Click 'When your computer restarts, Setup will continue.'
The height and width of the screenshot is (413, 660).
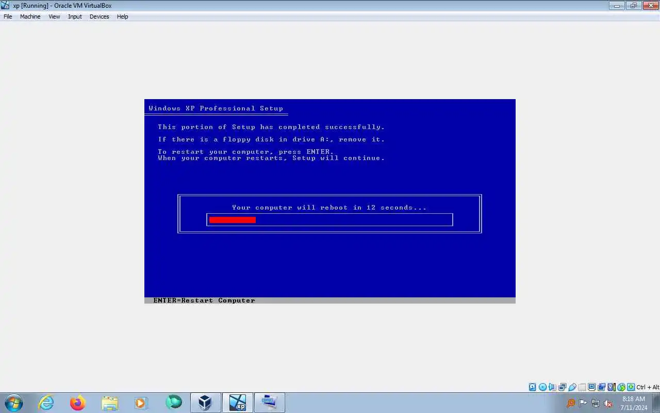pyautogui.click(x=271, y=158)
